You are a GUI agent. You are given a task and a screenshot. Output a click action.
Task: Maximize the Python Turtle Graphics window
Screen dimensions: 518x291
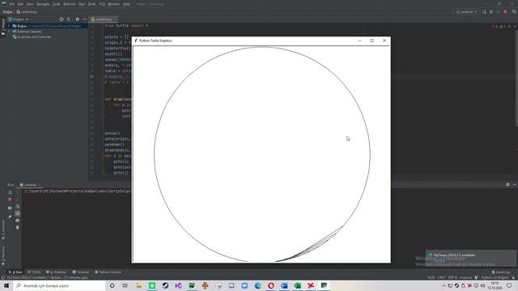point(372,40)
